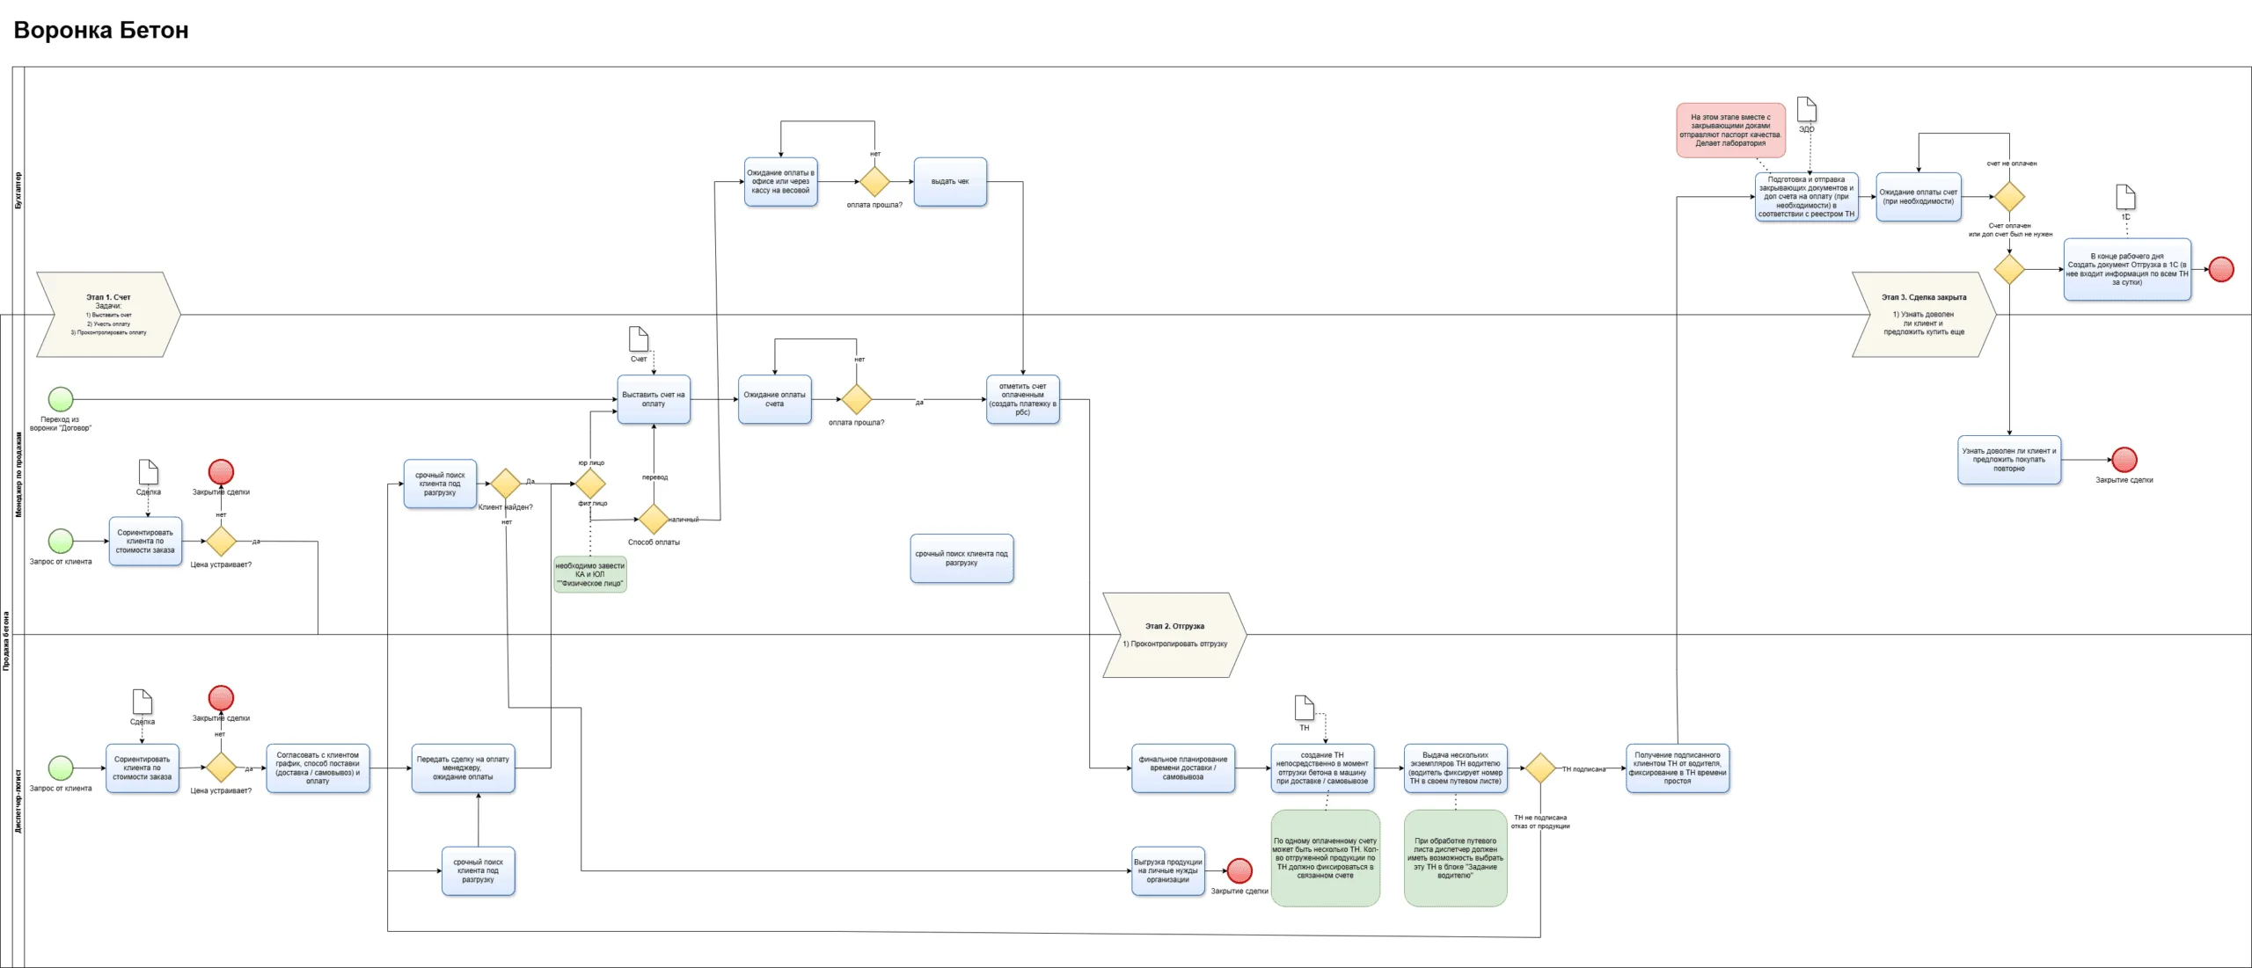Click "Запрос от клиента" start in Диспетчер-логист lane
Image resolution: width=2252 pixels, height=968 pixels.
(61, 768)
